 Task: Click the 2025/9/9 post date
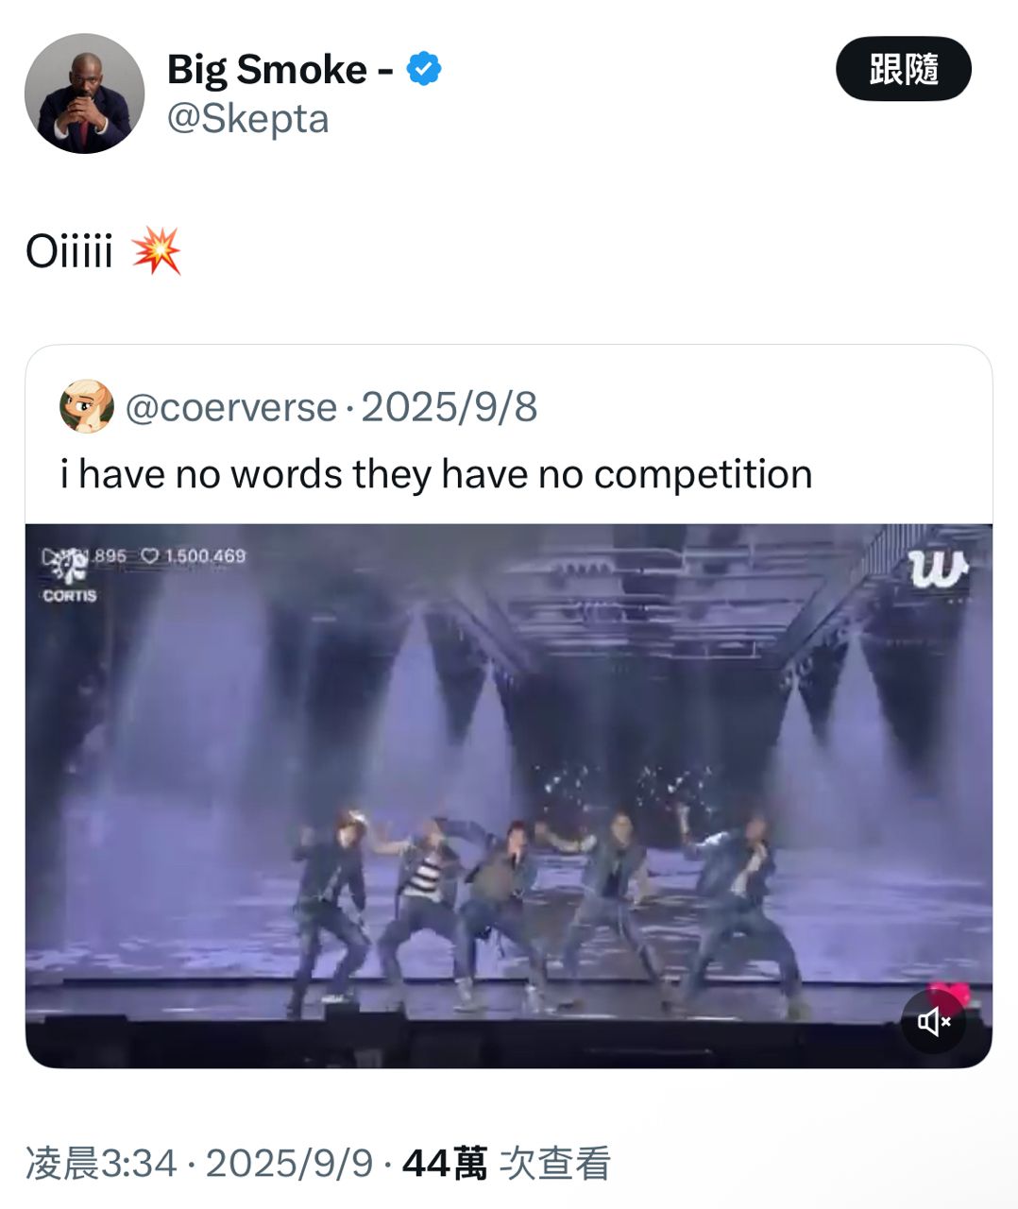click(289, 1163)
